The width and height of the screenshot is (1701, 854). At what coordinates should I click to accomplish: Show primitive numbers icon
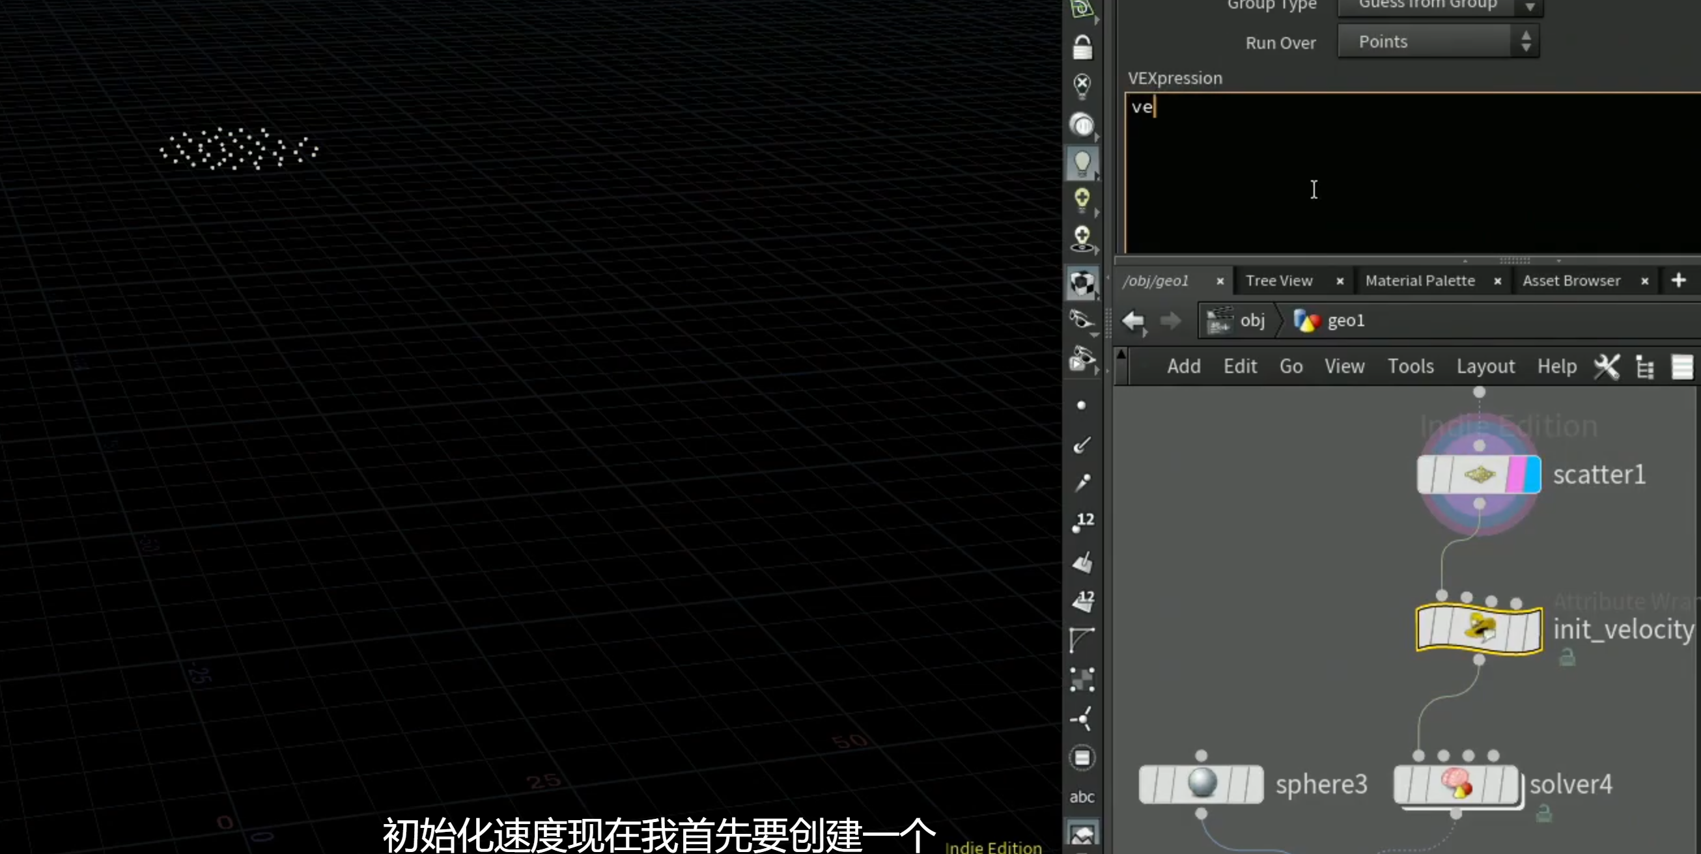pyautogui.click(x=1082, y=601)
